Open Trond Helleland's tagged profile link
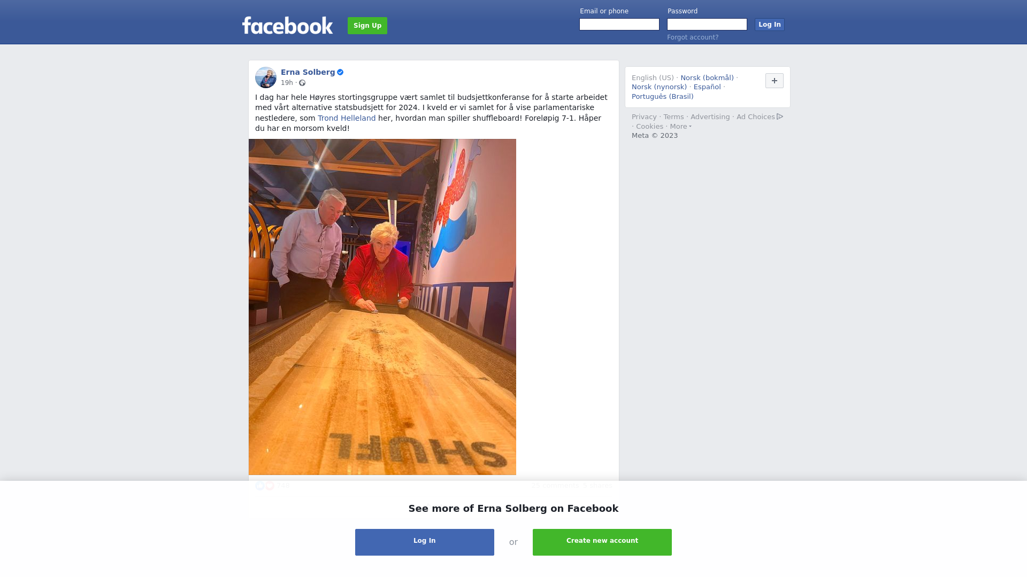The image size is (1027, 577). 347,118
